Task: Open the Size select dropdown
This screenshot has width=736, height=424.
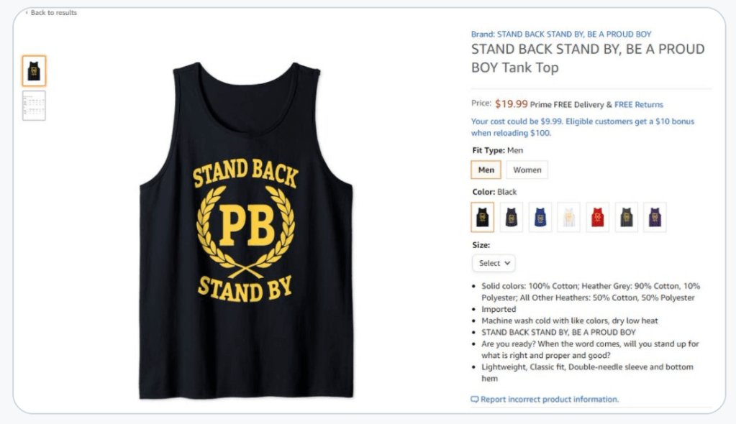Action: [494, 263]
